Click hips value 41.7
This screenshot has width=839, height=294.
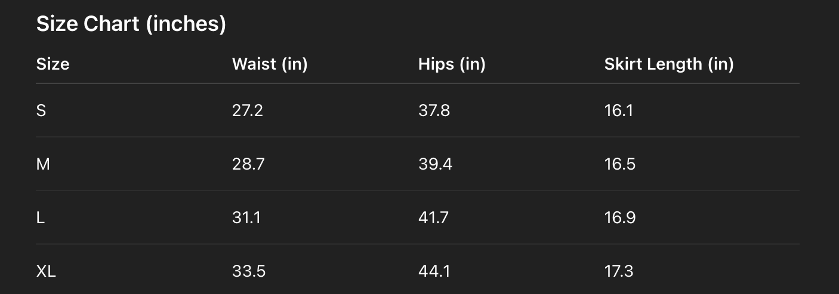(x=434, y=218)
